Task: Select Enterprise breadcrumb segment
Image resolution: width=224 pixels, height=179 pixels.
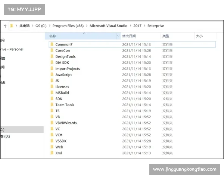Action: tap(156, 26)
